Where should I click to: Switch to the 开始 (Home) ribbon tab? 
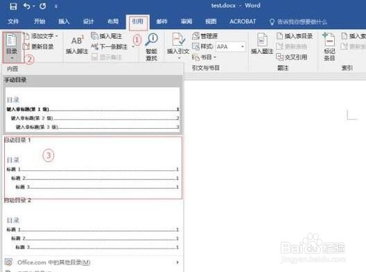40,21
